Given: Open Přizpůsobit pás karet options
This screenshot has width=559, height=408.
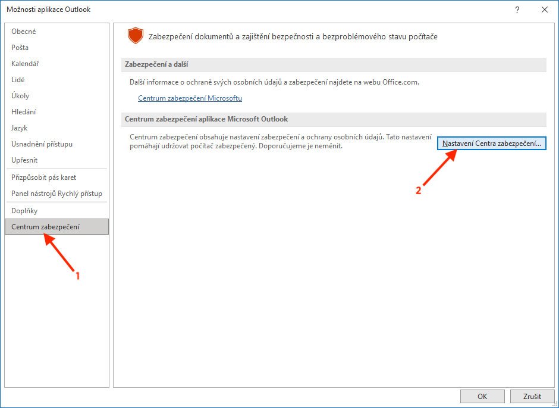Looking at the screenshot, I should point(44,177).
